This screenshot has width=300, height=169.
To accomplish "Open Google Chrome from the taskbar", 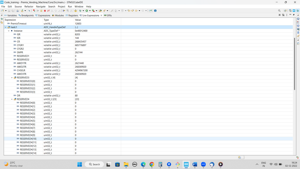I will click(x=152, y=164).
